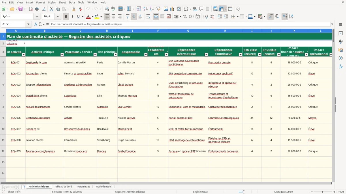This screenshot has height=194, width=346.
Task: Switch to Tableau de bord sheet tab
Action: pos(63,187)
